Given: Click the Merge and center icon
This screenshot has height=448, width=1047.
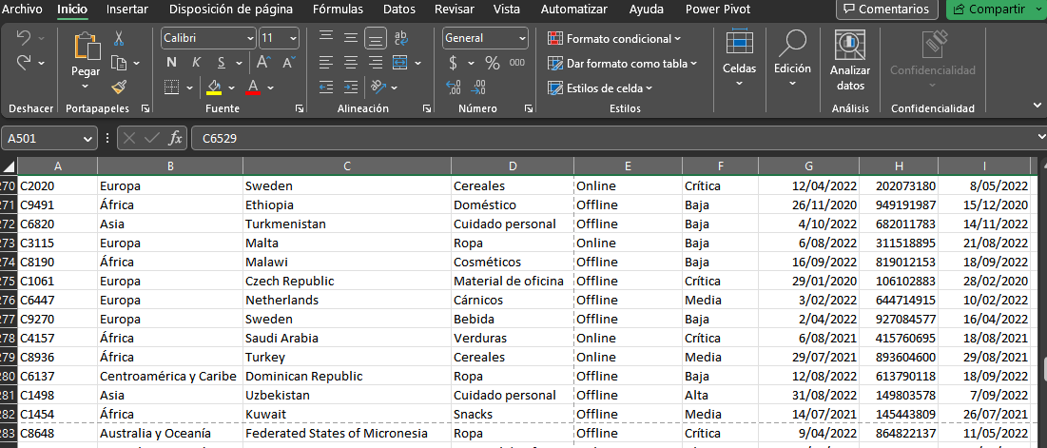Looking at the screenshot, I should coord(400,63).
